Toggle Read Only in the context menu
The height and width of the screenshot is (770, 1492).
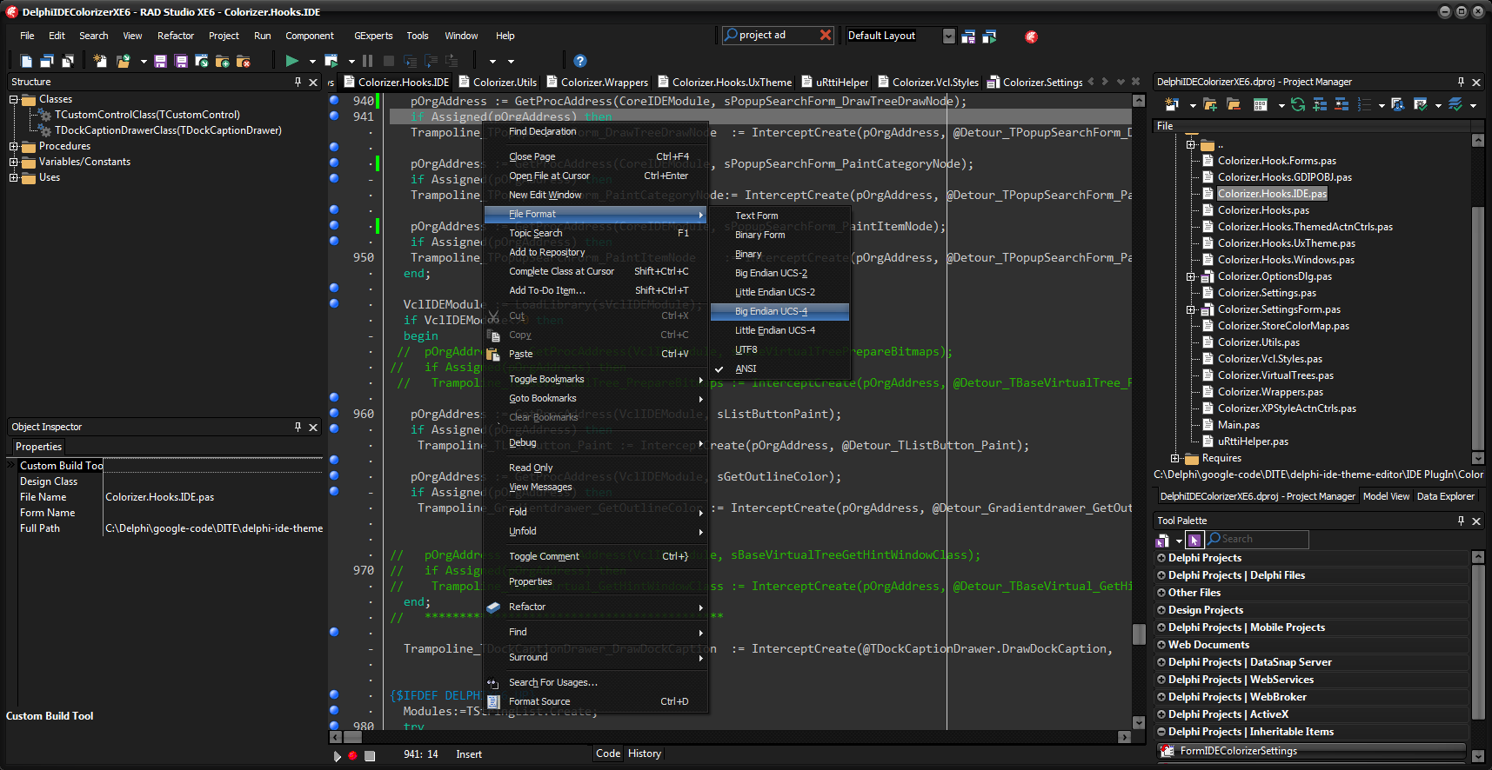click(x=595, y=468)
